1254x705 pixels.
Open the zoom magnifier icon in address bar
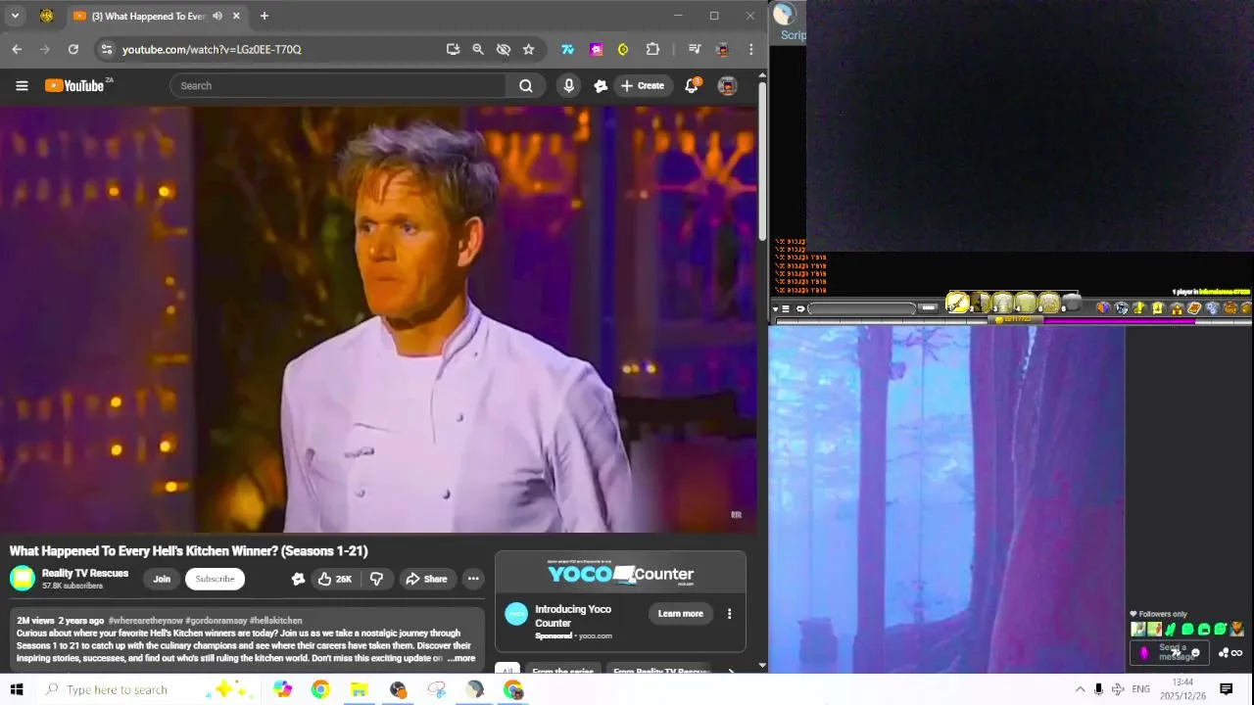pyautogui.click(x=478, y=49)
